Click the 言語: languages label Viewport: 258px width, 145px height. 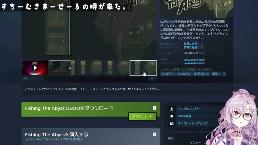[171, 138]
